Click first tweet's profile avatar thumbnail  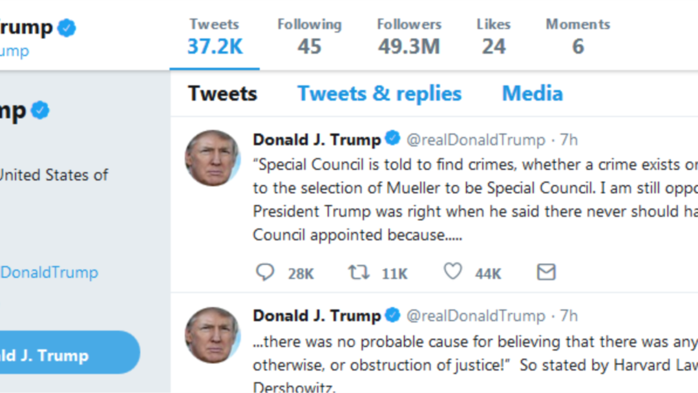(x=213, y=158)
